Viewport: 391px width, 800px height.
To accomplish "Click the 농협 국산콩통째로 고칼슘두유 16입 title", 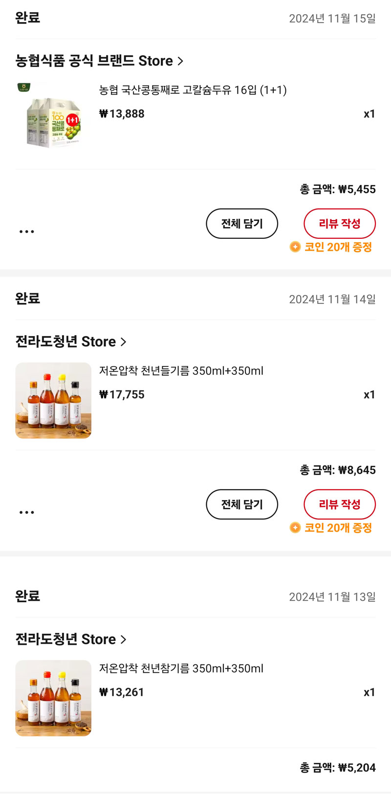I will 193,90.
